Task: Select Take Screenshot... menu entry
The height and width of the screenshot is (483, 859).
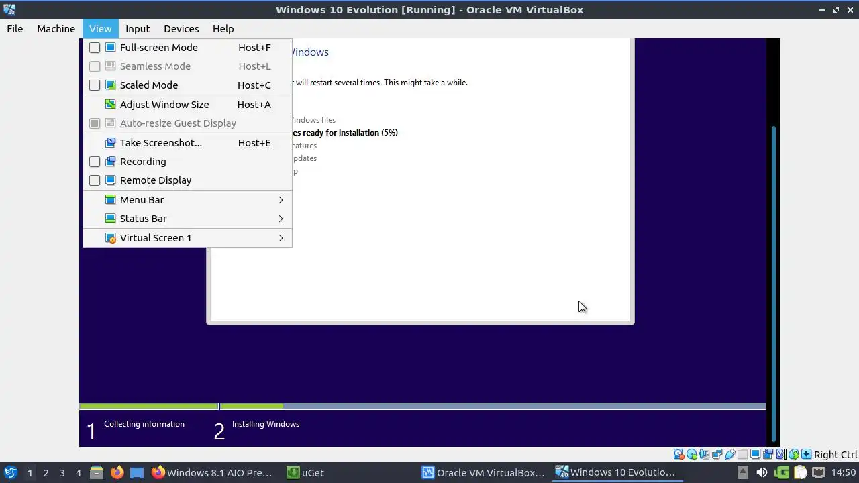Action: (187, 143)
